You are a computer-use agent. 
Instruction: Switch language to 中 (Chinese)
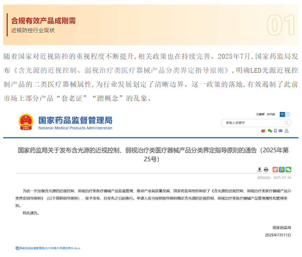pos(282,114)
